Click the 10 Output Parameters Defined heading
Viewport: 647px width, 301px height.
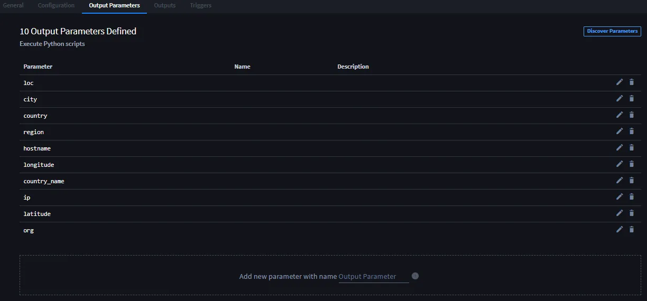tap(78, 31)
